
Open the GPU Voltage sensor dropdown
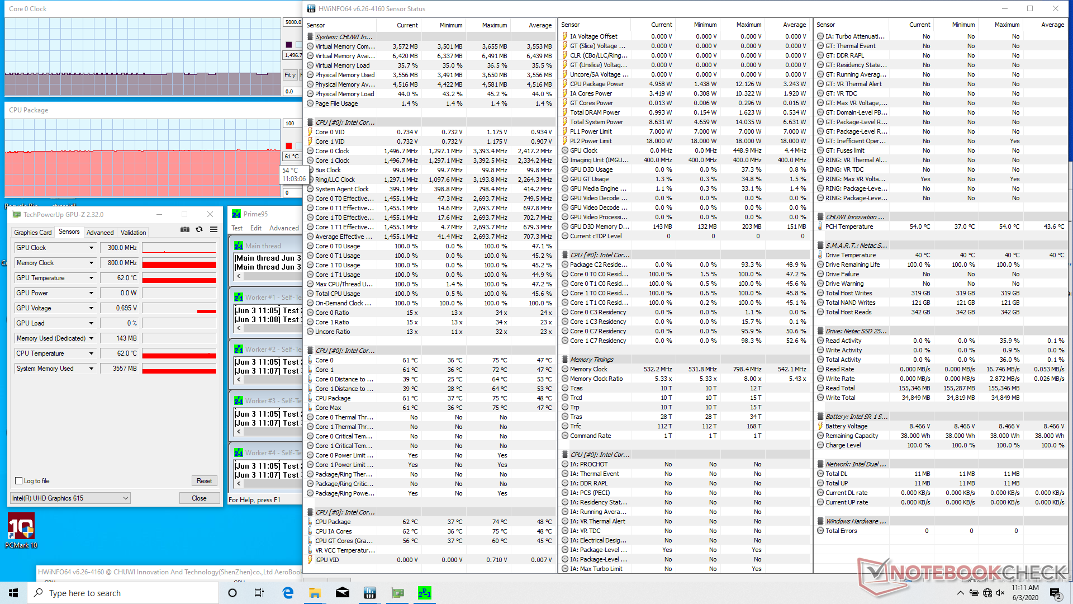point(91,308)
